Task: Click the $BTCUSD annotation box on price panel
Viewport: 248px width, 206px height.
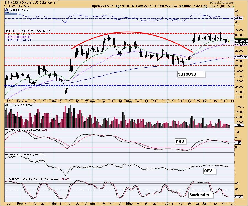Action: pyautogui.click(x=191, y=74)
